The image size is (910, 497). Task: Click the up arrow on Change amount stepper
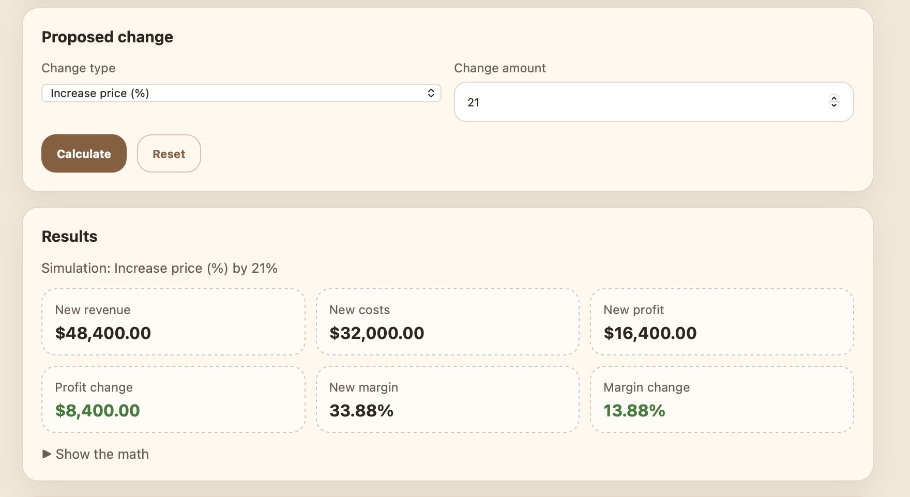coord(833,99)
